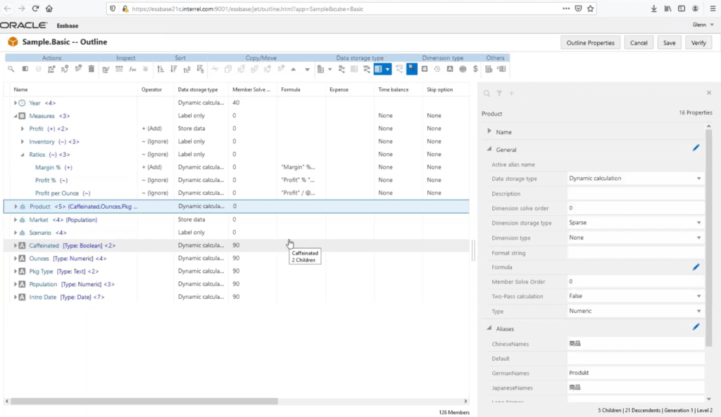Expand the Year dimension
This screenshot has width=721, height=417.
15,103
